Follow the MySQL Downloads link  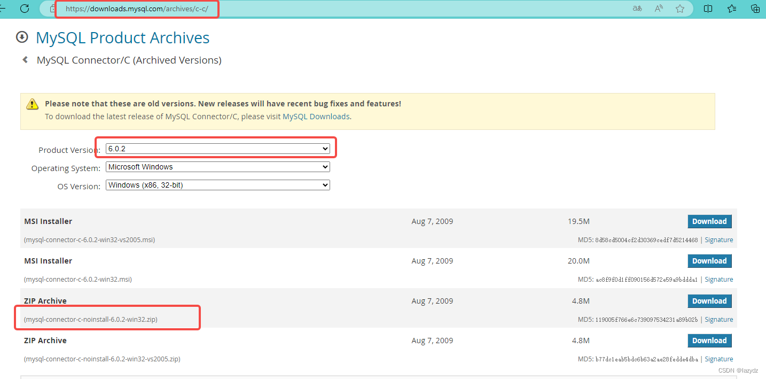point(316,116)
